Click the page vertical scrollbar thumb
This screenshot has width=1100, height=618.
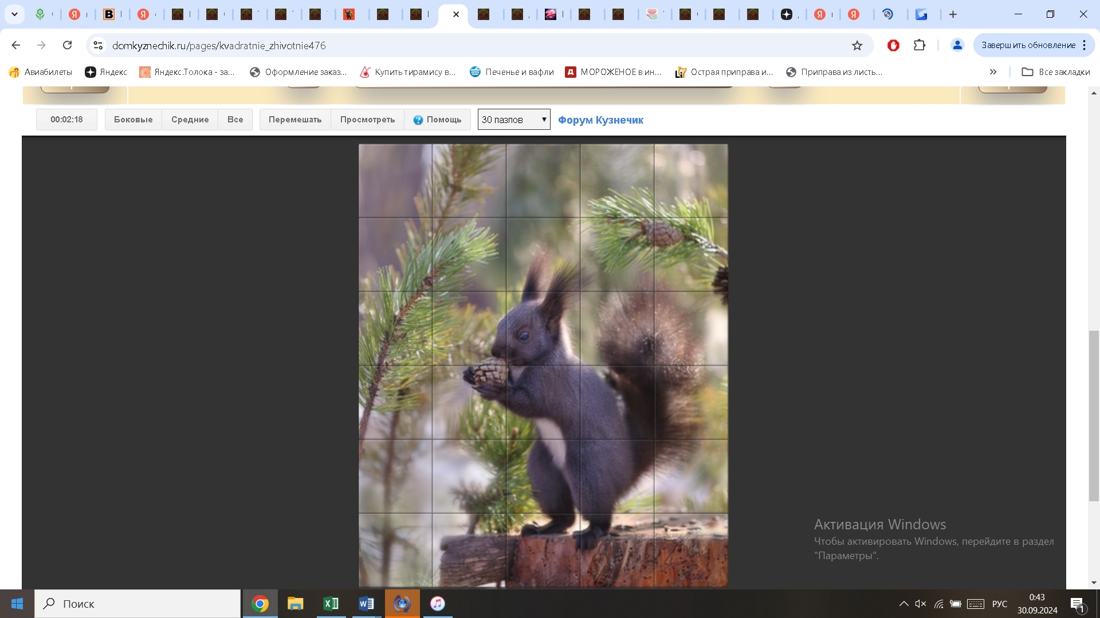pos(1094,416)
